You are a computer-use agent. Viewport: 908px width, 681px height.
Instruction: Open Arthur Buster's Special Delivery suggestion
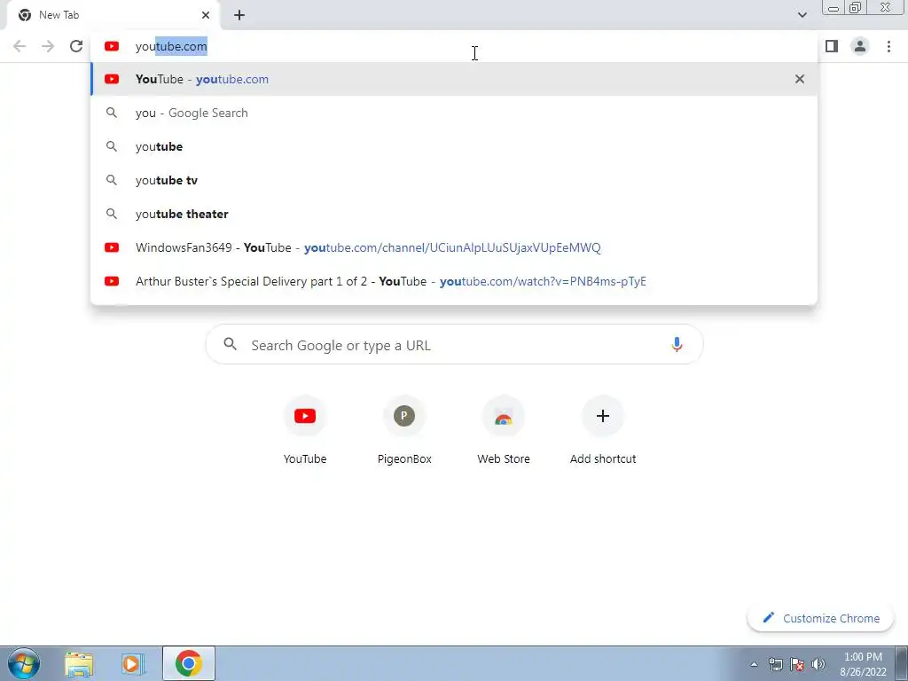point(454,281)
